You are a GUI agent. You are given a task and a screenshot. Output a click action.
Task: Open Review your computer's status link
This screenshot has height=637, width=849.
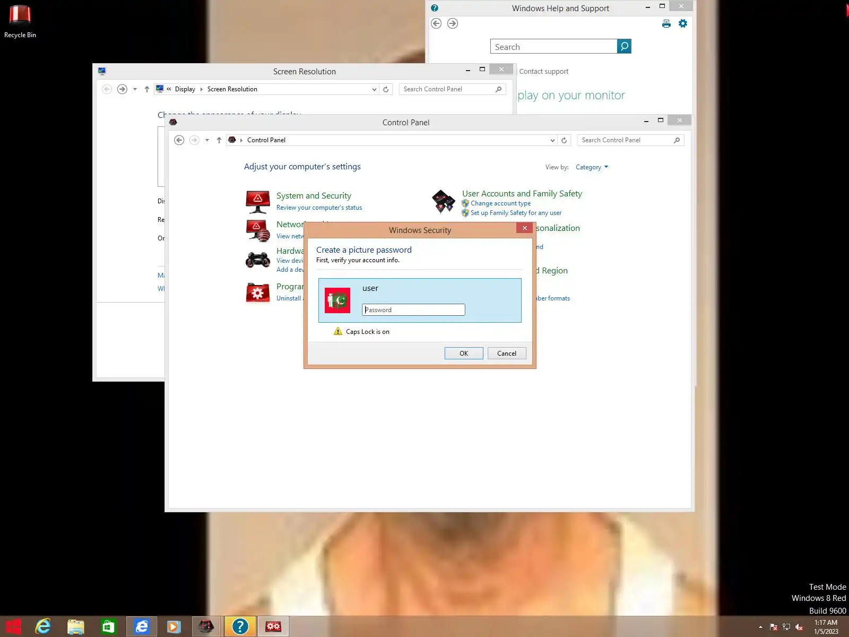point(319,208)
